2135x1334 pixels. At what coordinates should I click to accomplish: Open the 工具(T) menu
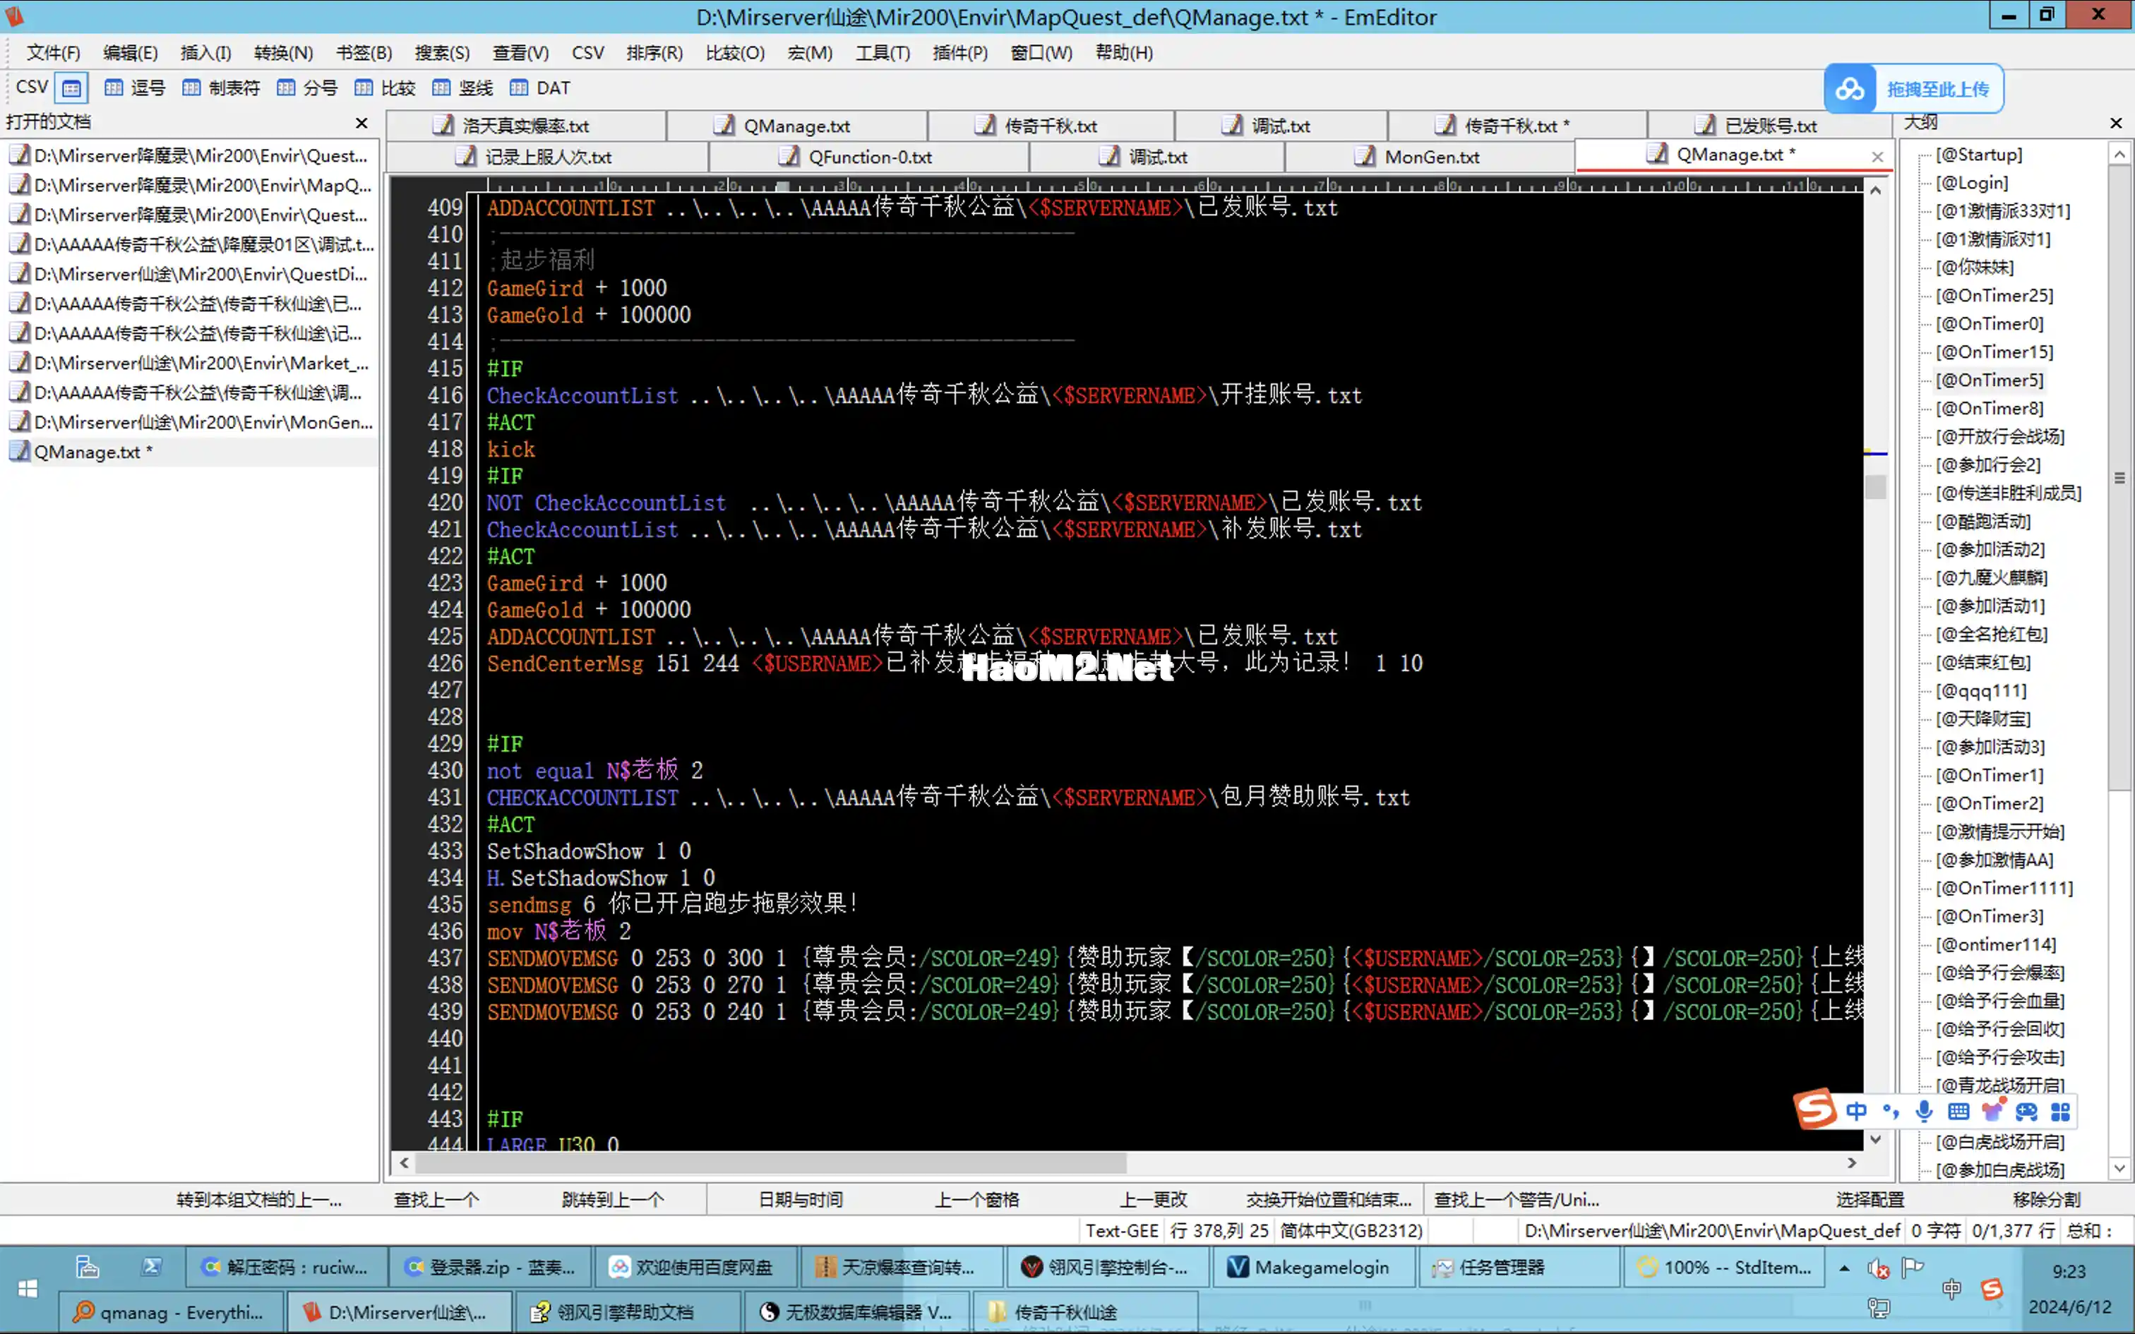pyautogui.click(x=883, y=53)
